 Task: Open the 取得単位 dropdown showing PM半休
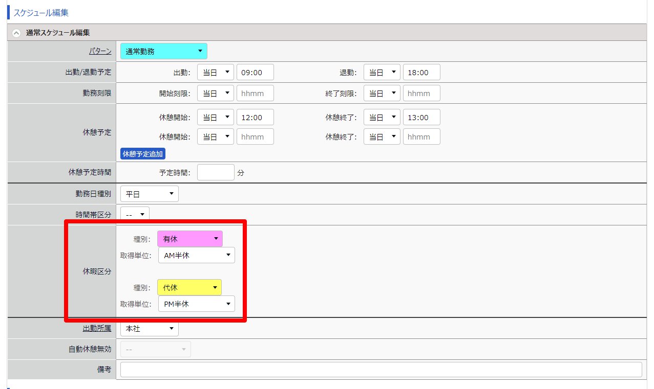click(x=197, y=304)
